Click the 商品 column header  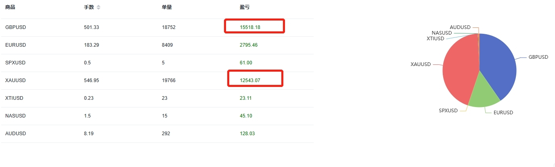pos(10,7)
